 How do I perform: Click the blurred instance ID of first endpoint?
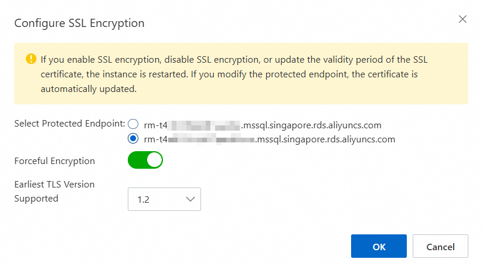204,125
